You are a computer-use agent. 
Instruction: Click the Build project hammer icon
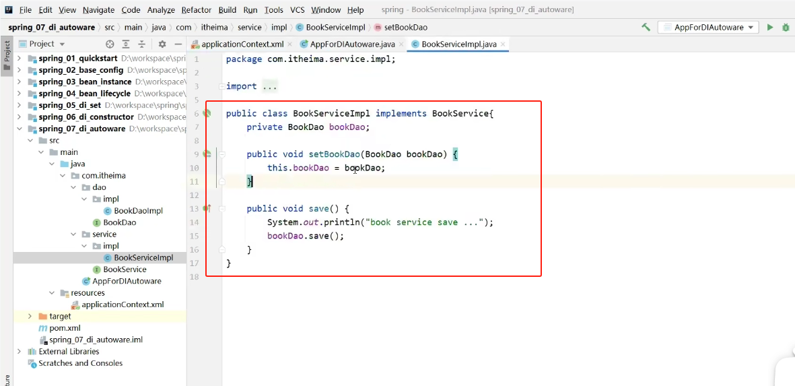(x=646, y=28)
